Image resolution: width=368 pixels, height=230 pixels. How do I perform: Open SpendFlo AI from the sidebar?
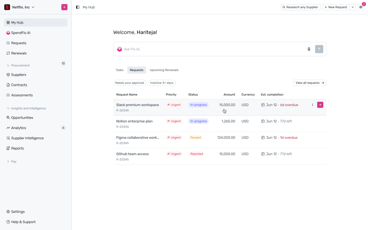click(36, 33)
